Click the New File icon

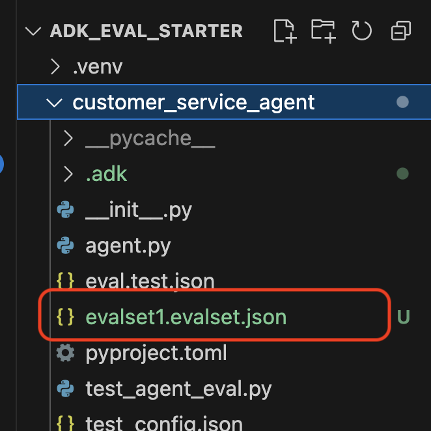pyautogui.click(x=285, y=31)
